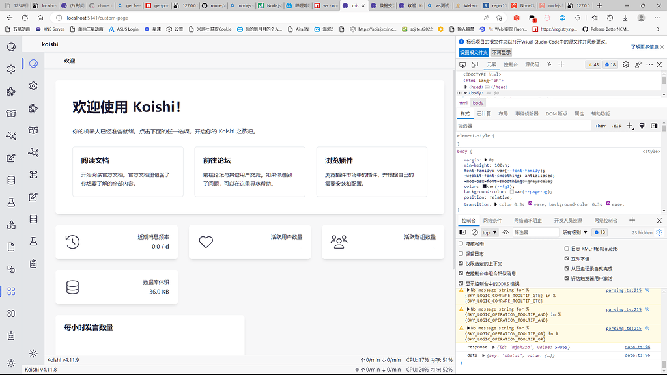Switch to the 源代码 tab
667x375 pixels.
532,64
